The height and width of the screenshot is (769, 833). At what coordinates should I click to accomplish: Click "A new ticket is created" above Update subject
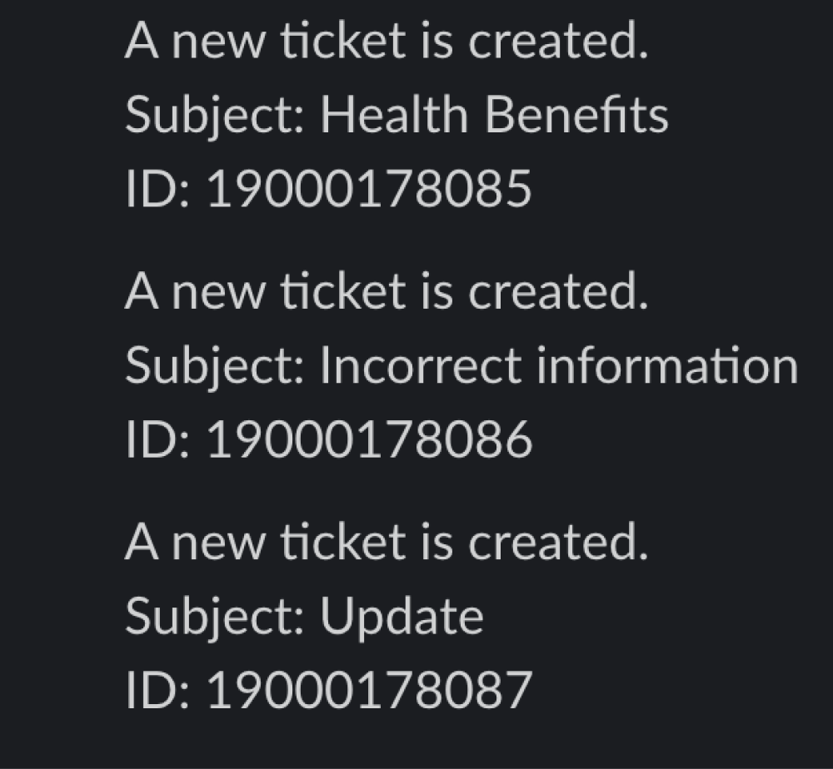click(x=386, y=543)
